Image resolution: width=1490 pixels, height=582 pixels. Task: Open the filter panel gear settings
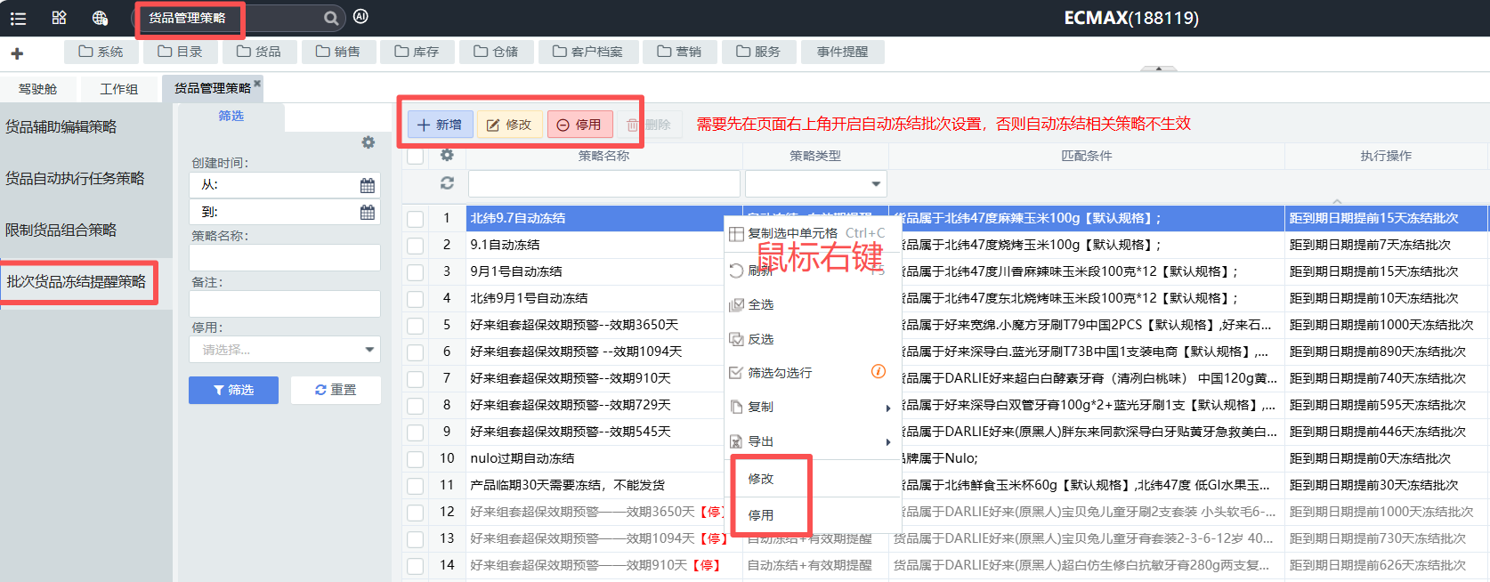coord(368,142)
